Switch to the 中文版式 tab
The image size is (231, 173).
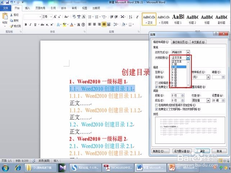198,42
